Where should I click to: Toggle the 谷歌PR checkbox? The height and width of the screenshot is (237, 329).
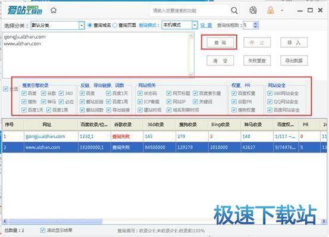click(x=234, y=102)
